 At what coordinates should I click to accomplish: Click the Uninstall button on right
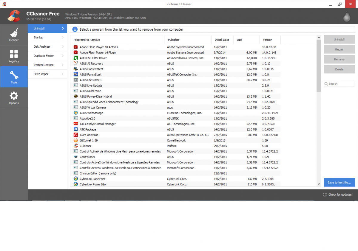tap(339, 40)
